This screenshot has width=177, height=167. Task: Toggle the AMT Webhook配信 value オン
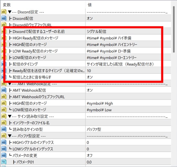click(x=90, y=90)
